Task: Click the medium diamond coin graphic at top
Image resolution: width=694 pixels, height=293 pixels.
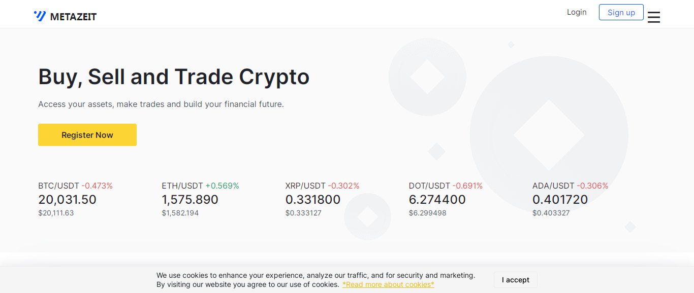Action: point(427,77)
